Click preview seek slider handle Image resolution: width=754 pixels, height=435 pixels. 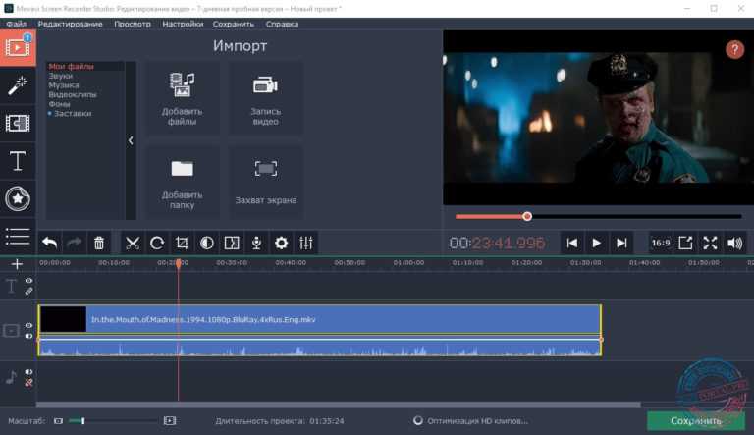[x=527, y=217]
